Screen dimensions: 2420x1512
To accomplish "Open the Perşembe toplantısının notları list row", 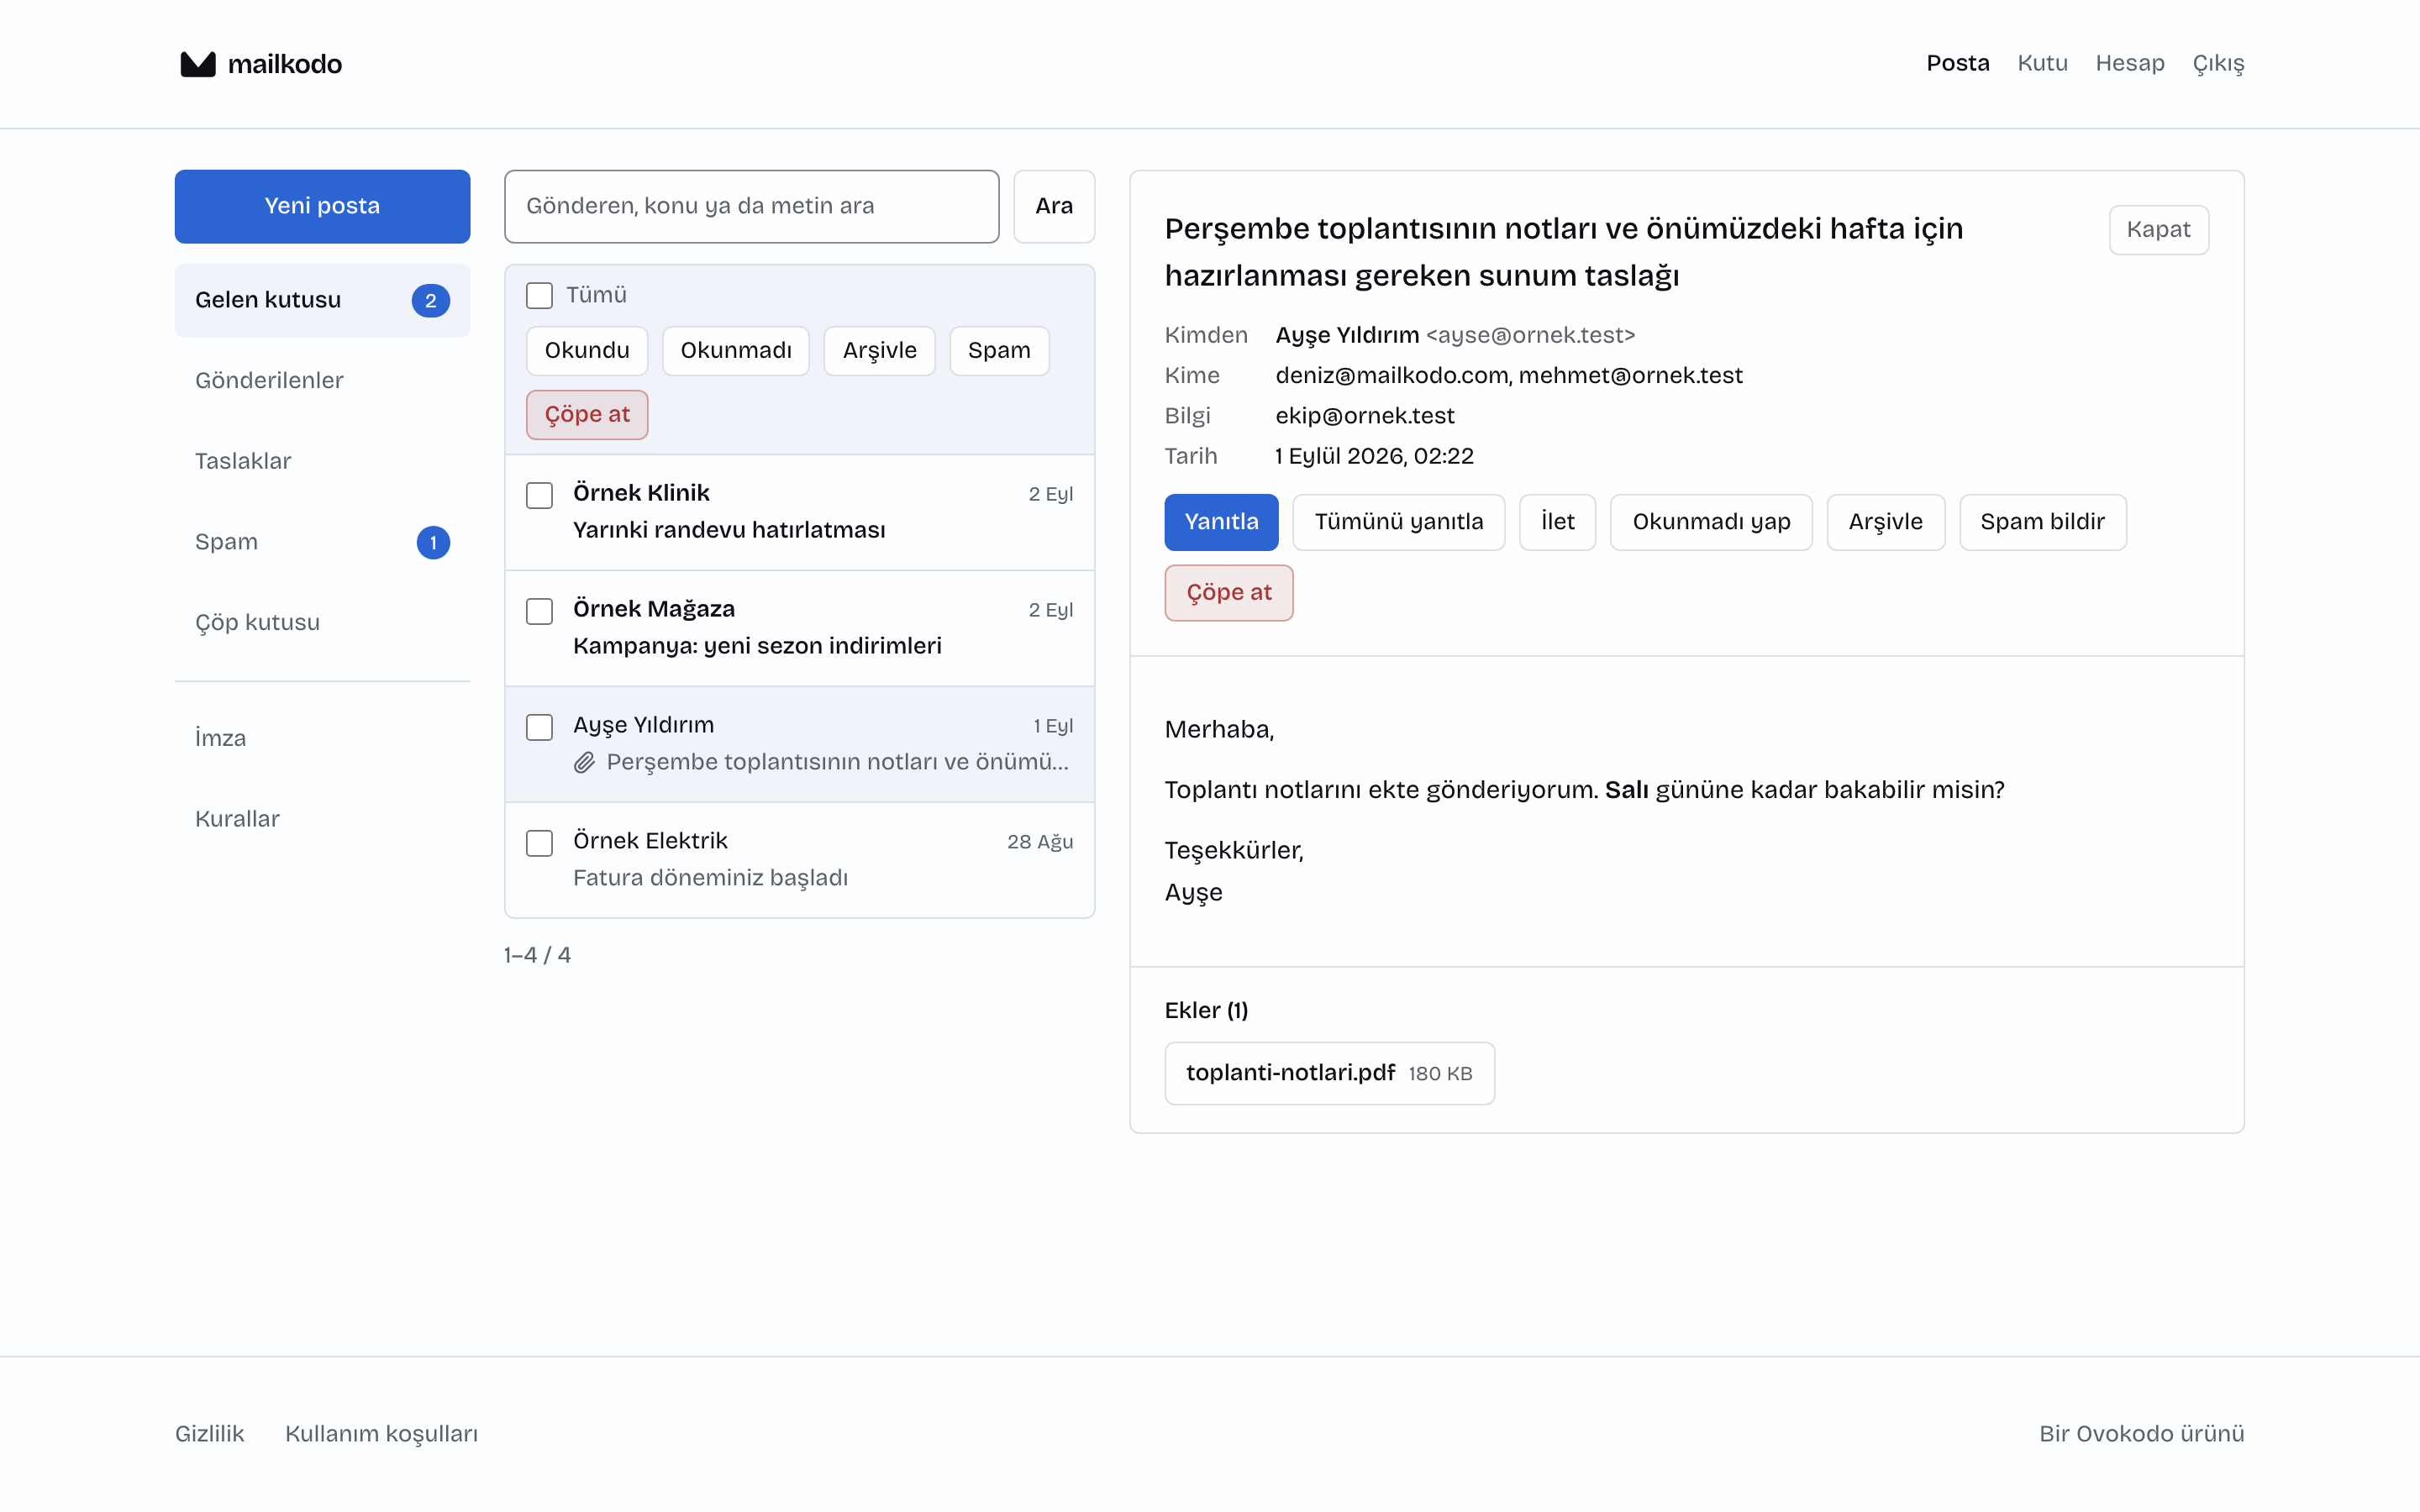I will click(800, 745).
